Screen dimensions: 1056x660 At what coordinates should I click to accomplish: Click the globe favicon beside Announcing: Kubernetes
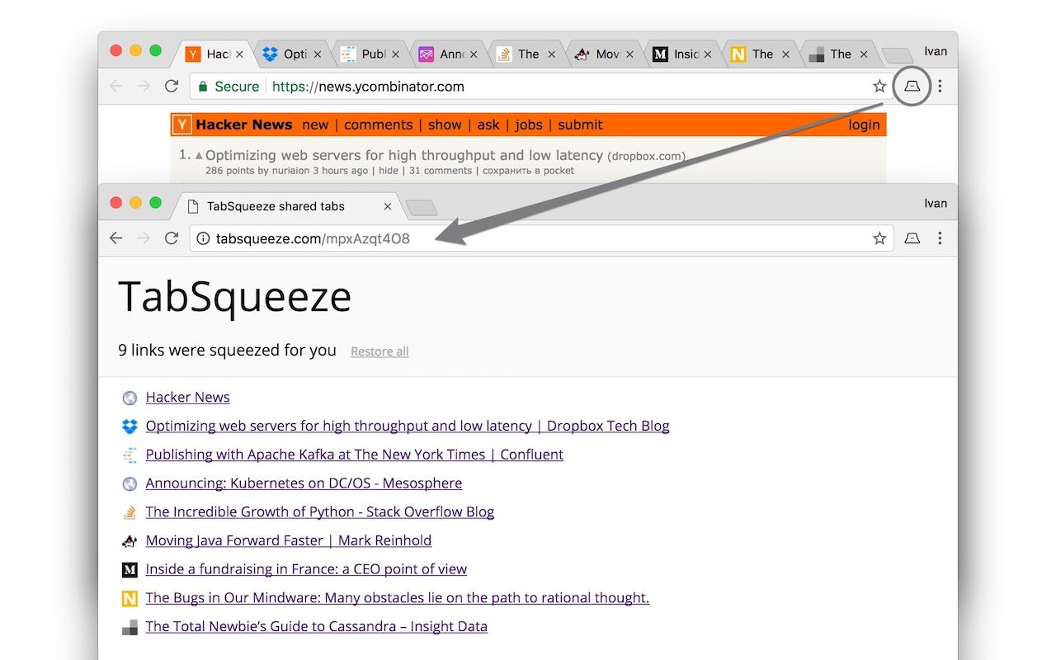[x=130, y=483]
